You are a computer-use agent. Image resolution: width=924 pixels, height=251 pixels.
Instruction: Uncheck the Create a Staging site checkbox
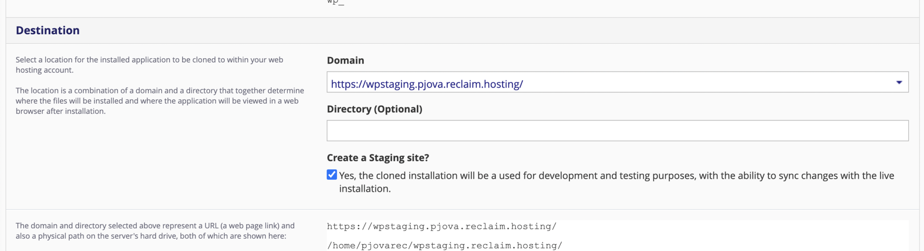(332, 175)
